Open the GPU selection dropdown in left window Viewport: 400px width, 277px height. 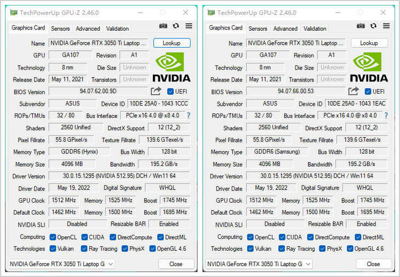tap(61, 264)
